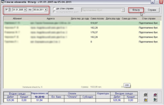The image size is (164, 105).
Task: Click the Справи button
Action: click(152, 10)
